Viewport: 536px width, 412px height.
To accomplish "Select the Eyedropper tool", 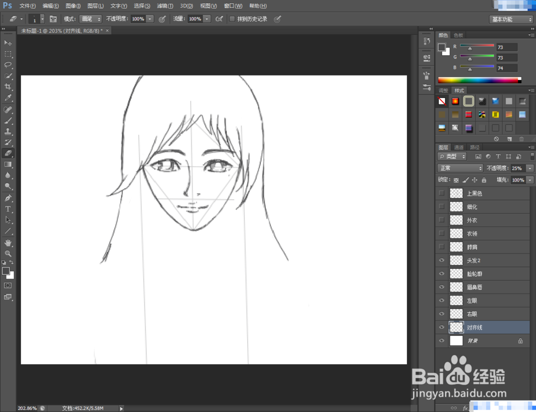I will click(8, 98).
